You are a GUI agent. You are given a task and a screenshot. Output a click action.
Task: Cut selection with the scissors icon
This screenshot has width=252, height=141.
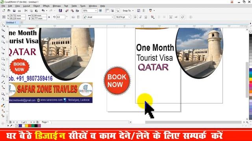click(26, 11)
